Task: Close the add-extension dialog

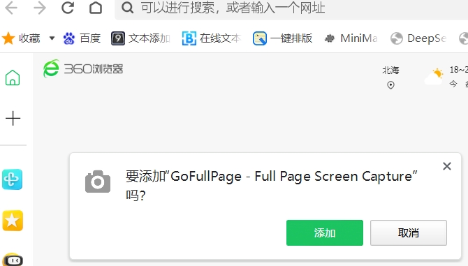Action: pos(447,166)
